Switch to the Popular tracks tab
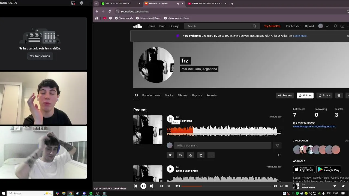Screen dimensions: 349x196 pyautogui.click(x=151, y=95)
